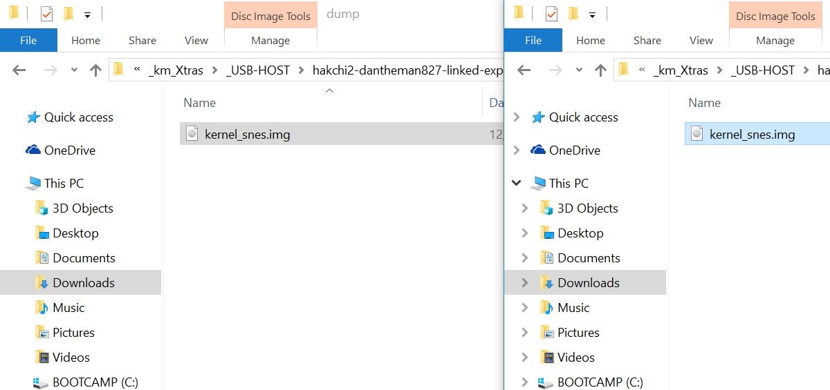Go back in left Explorer window
Screen dimensions: 830x390
point(19,70)
